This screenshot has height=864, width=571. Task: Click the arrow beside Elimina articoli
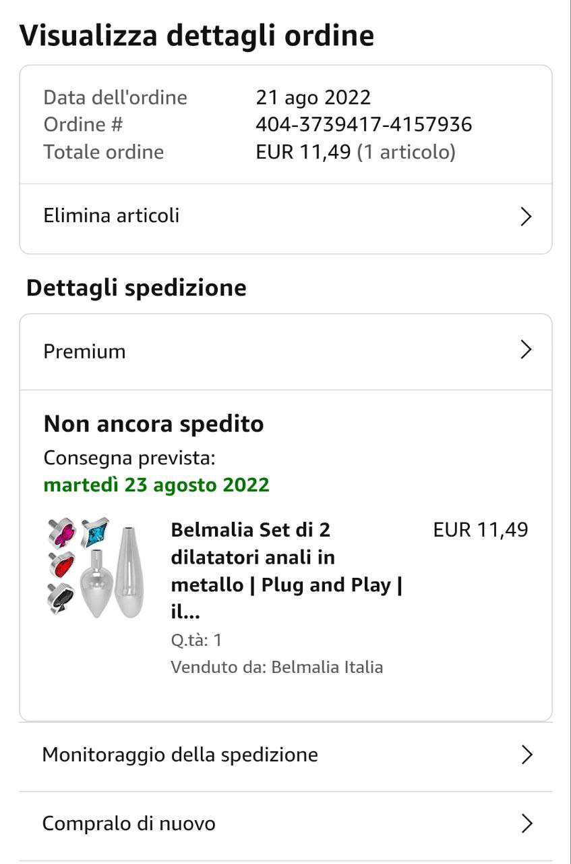click(x=527, y=217)
